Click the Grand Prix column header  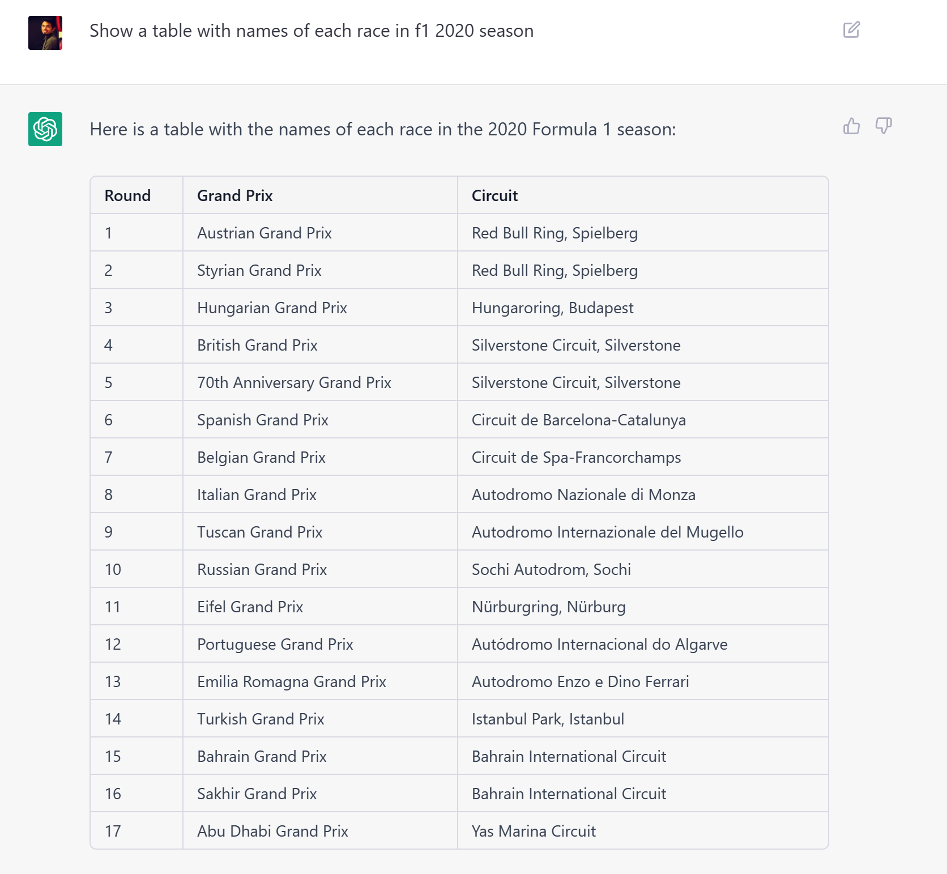click(234, 195)
